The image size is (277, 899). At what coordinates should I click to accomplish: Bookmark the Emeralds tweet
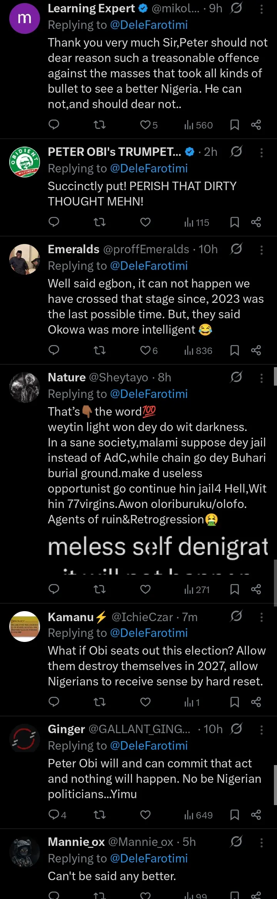(x=234, y=350)
